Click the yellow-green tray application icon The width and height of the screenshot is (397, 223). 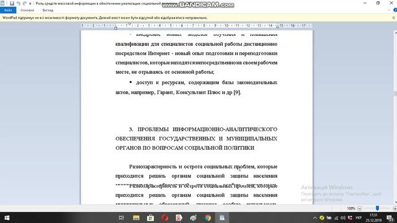click(322, 217)
